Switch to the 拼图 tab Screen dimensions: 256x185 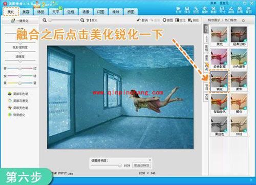pos(131,12)
